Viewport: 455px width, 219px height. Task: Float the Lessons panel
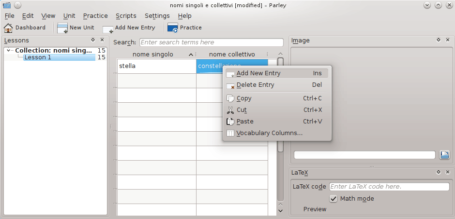pyautogui.click(x=93, y=41)
